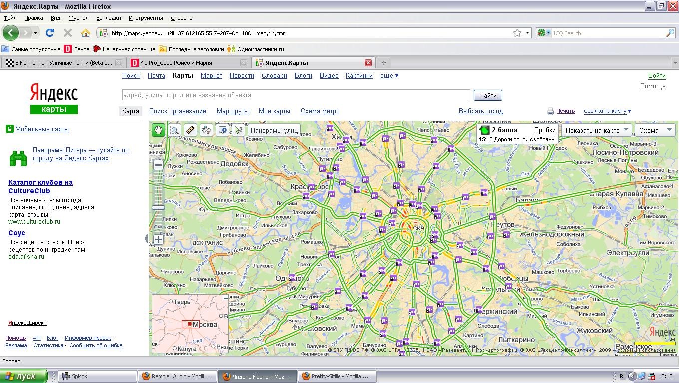This screenshot has height=383, width=679.
Task: Switch to Pretty-SMile taskbar window
Action: (337, 376)
